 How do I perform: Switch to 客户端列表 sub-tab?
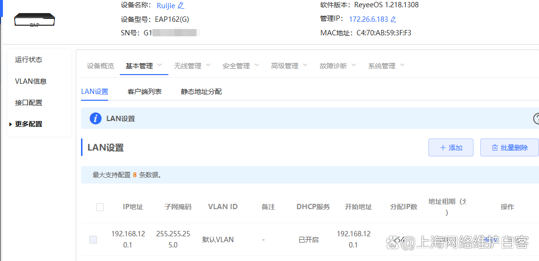(145, 92)
